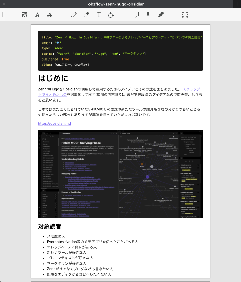Image resolution: width=241 pixels, height=282 pixels.
Task: Open a new tab with plus button
Action: click(x=237, y=4)
